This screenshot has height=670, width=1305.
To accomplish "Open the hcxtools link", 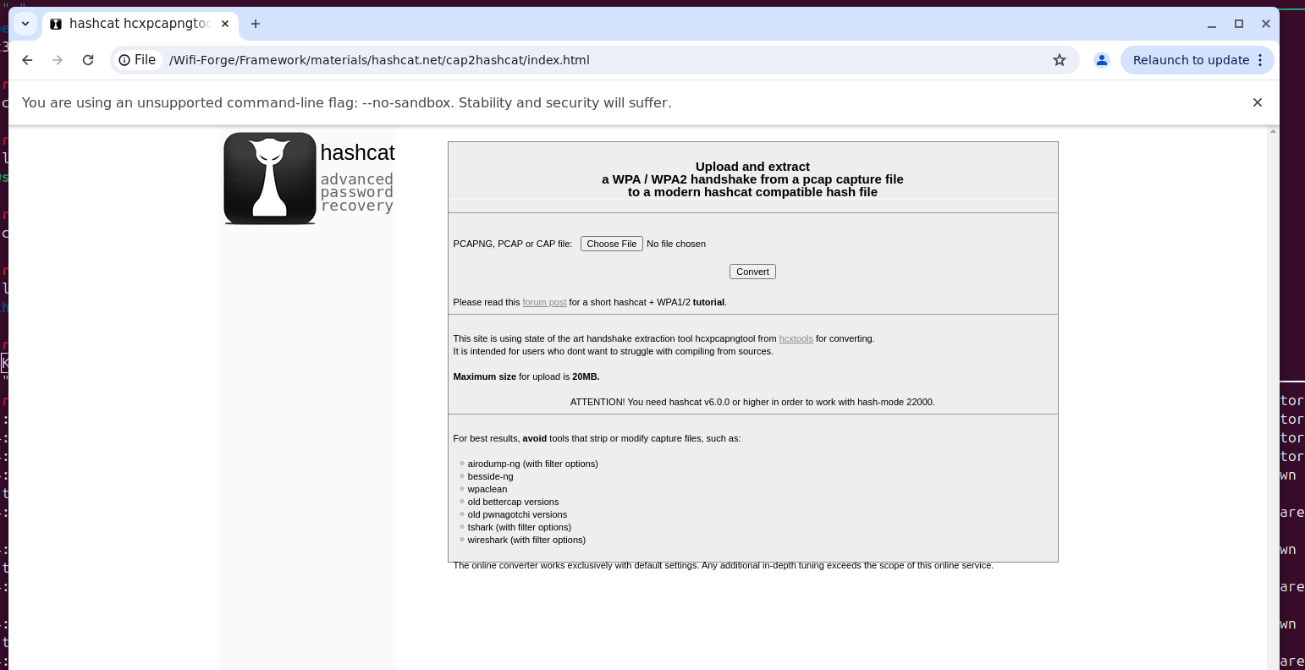I will [796, 338].
